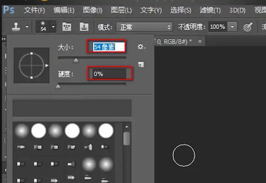The height and width of the screenshot is (183, 266).
Task: Click the 硬度 hardness slider handle
Action: click(x=58, y=86)
